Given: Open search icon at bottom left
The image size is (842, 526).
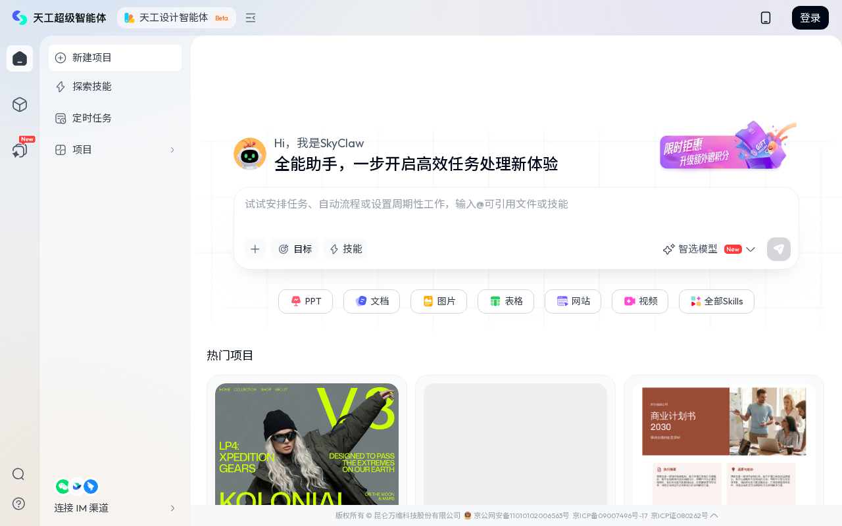Looking at the screenshot, I should (18, 474).
